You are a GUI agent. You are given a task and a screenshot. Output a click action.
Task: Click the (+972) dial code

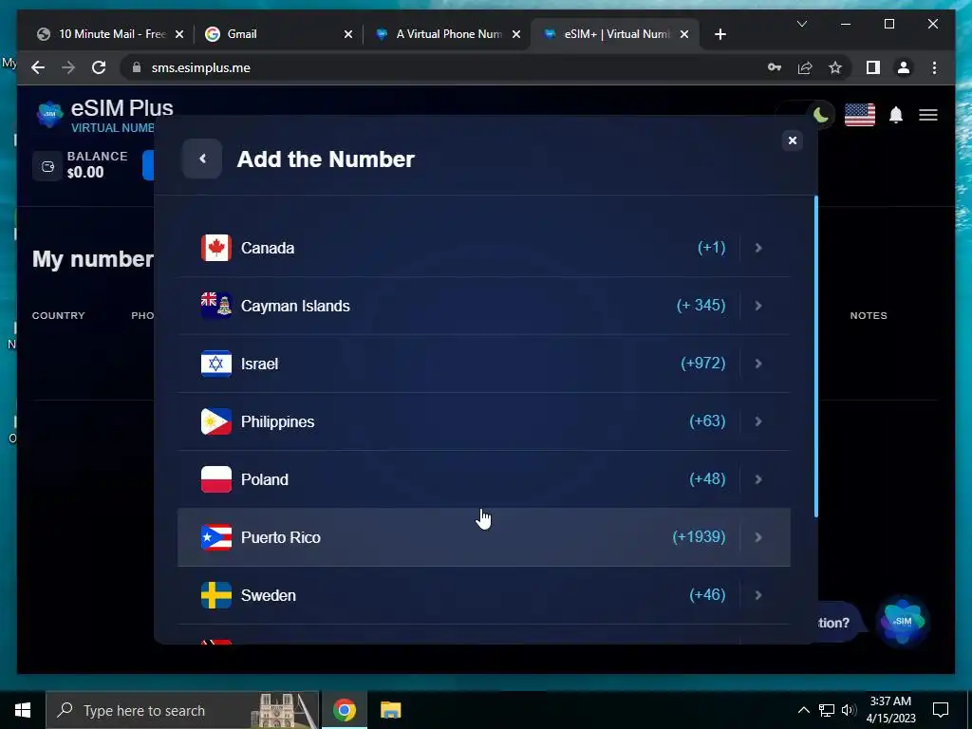(703, 364)
